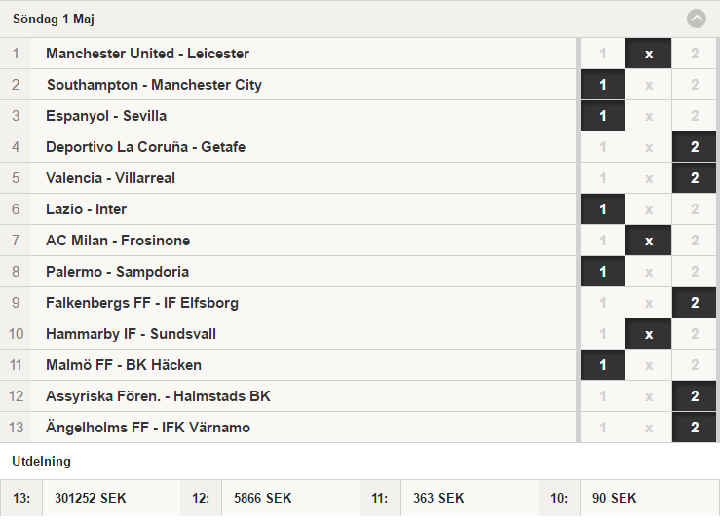The image size is (720, 523).
Task: Choose outcome 2 for Palermo - Sampdoria
Action: pyautogui.click(x=695, y=272)
